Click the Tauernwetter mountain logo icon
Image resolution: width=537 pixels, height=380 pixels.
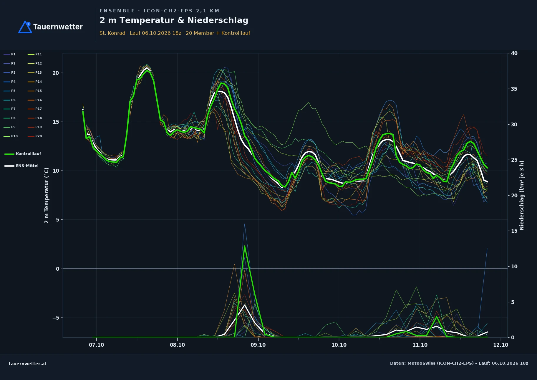click(25, 27)
